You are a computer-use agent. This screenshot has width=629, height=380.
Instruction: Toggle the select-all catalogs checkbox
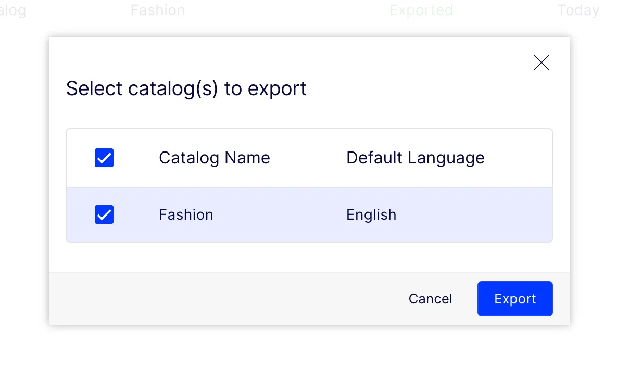[x=104, y=158]
